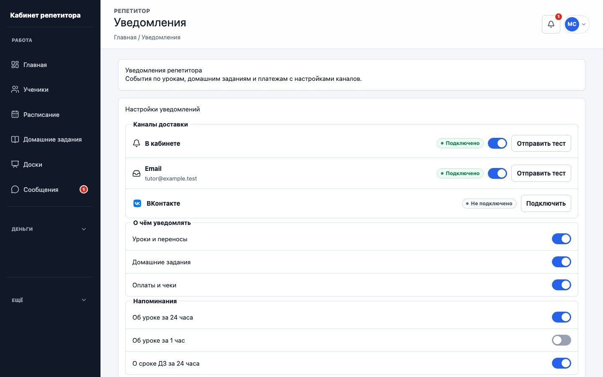
Task: Open Ученики in the sidebar
Action: tap(49, 90)
